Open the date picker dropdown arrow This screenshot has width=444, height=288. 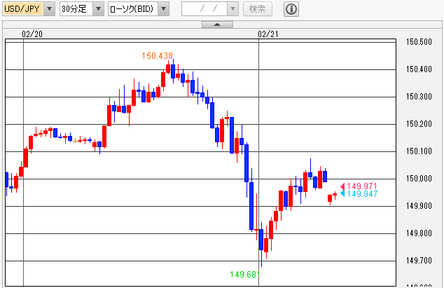tap(233, 9)
